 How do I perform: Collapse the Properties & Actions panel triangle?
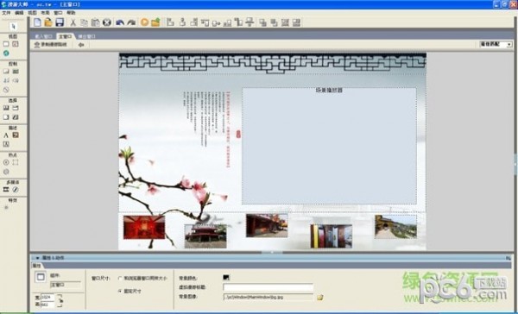point(38,258)
